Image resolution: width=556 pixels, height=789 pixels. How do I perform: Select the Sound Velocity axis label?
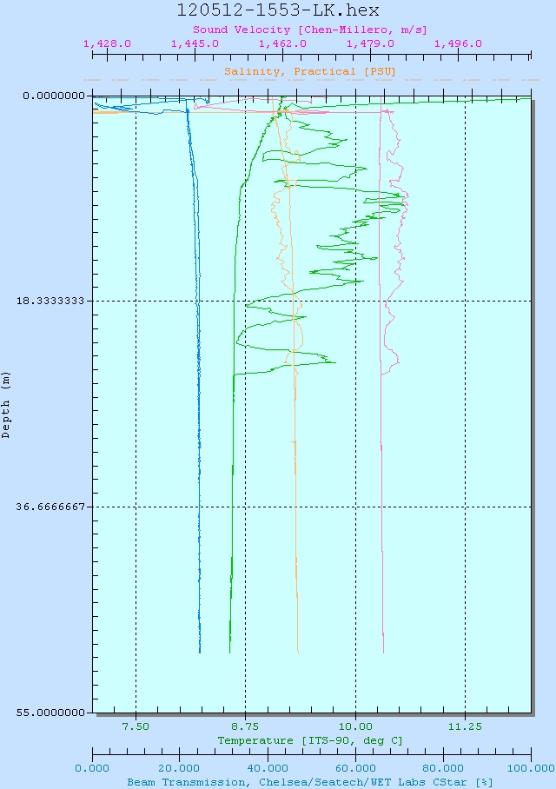coord(310,29)
